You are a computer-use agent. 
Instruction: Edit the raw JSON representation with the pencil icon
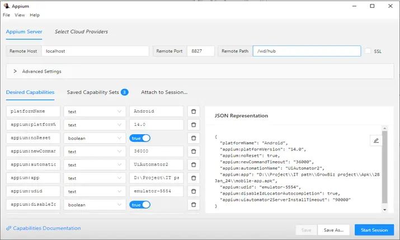376,140
